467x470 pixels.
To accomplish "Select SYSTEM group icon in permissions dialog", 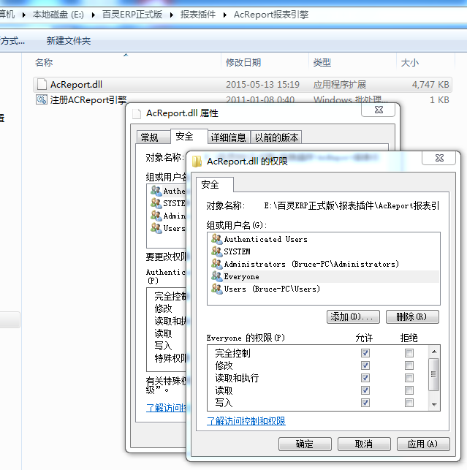I will coord(216,251).
